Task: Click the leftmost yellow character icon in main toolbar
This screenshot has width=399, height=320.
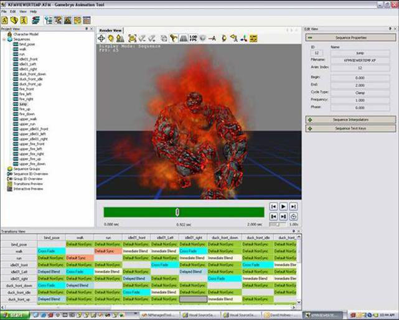Action: point(5,21)
